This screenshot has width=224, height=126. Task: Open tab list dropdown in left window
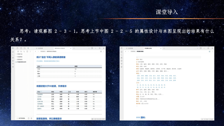pos(89,48)
